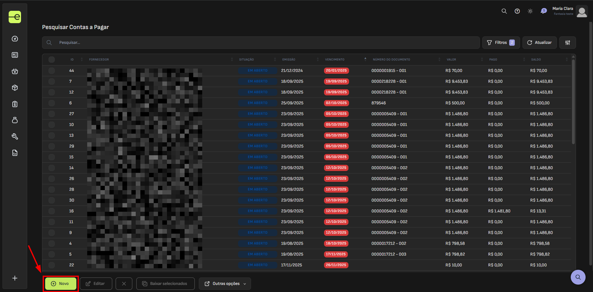Open the notifications bell icon

(x=543, y=11)
